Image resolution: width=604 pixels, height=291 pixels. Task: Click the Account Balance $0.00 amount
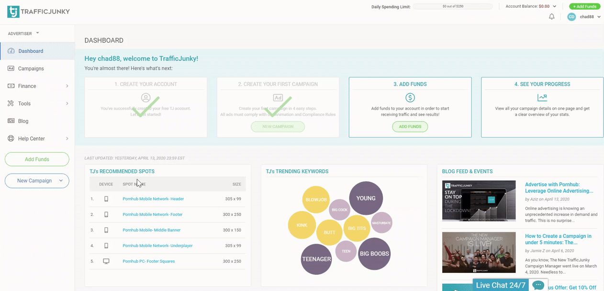tap(544, 6)
